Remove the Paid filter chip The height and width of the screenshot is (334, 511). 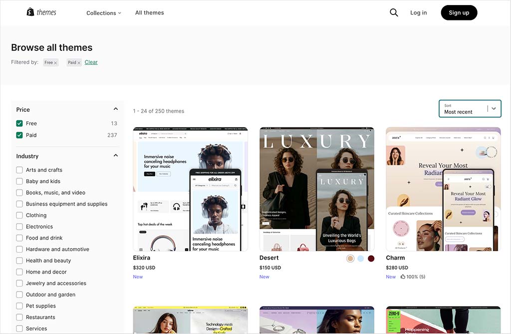point(79,62)
